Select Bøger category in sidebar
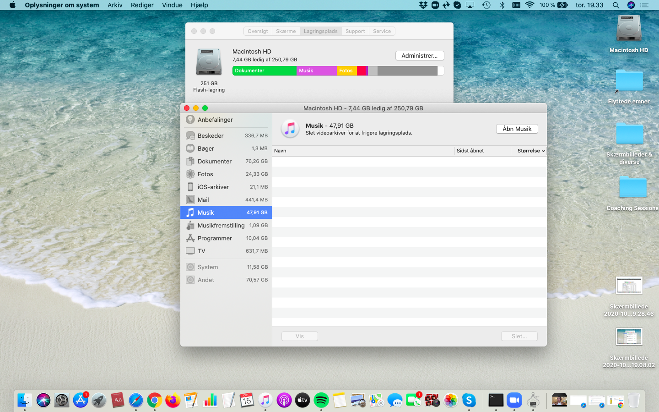 (226, 148)
